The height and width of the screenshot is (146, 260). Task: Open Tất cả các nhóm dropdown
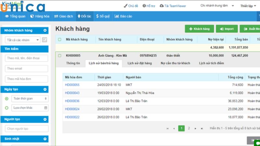point(22,40)
